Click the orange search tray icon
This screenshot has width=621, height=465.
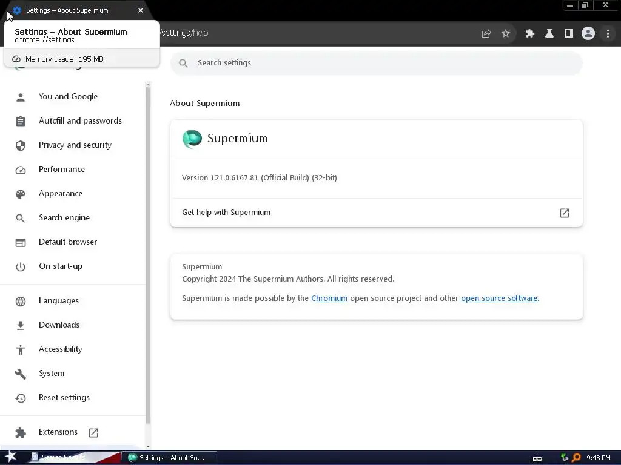(x=576, y=458)
